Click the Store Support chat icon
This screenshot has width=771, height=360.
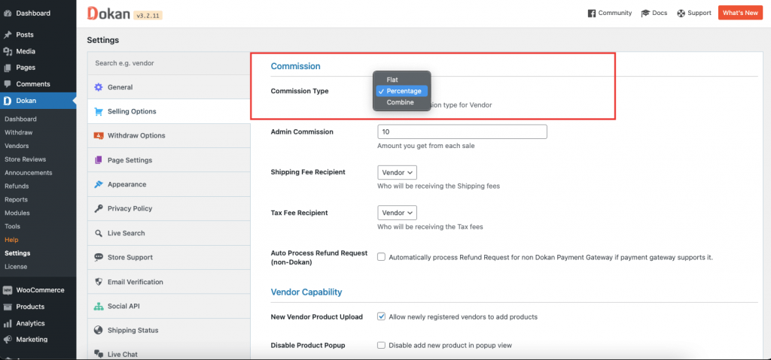coord(99,257)
